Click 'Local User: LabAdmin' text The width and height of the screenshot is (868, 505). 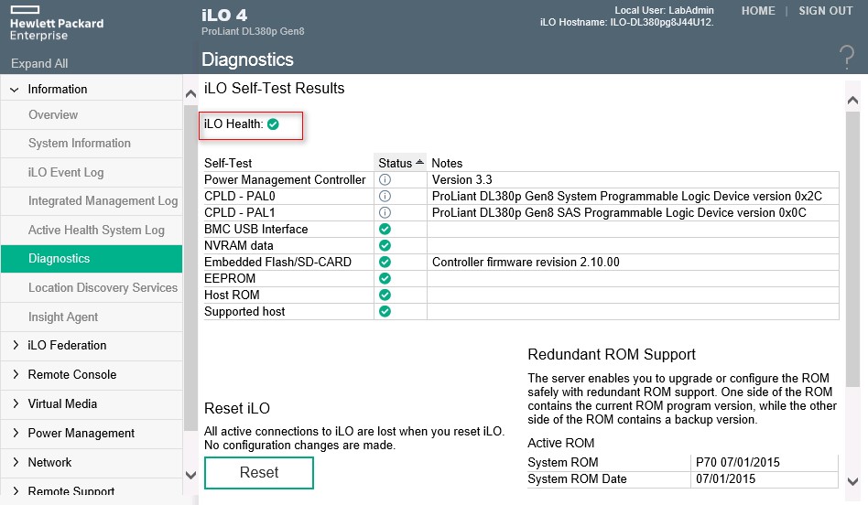coord(664,10)
